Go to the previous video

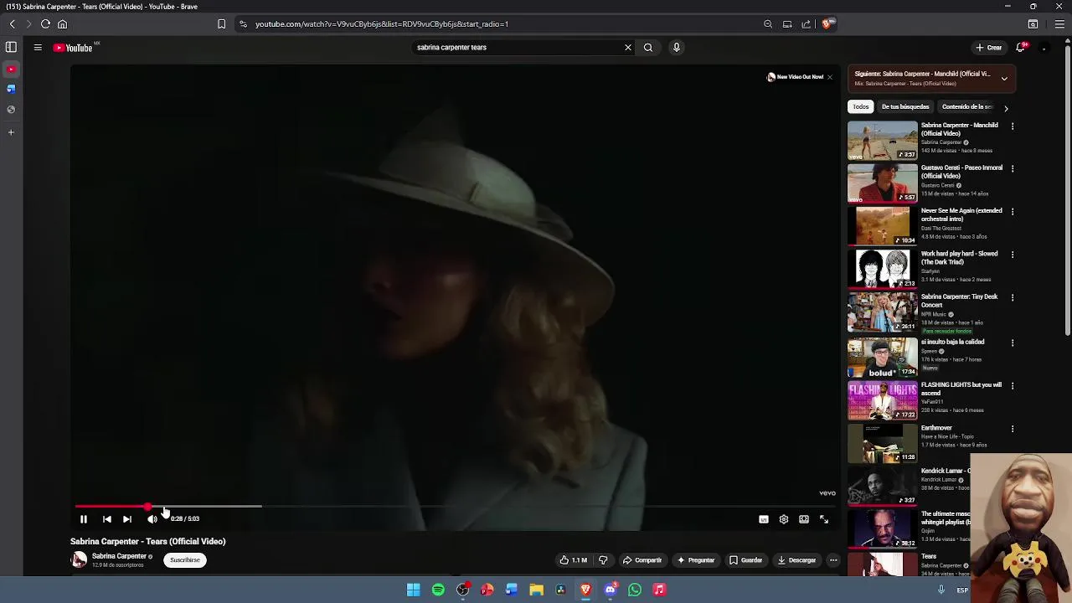click(107, 519)
